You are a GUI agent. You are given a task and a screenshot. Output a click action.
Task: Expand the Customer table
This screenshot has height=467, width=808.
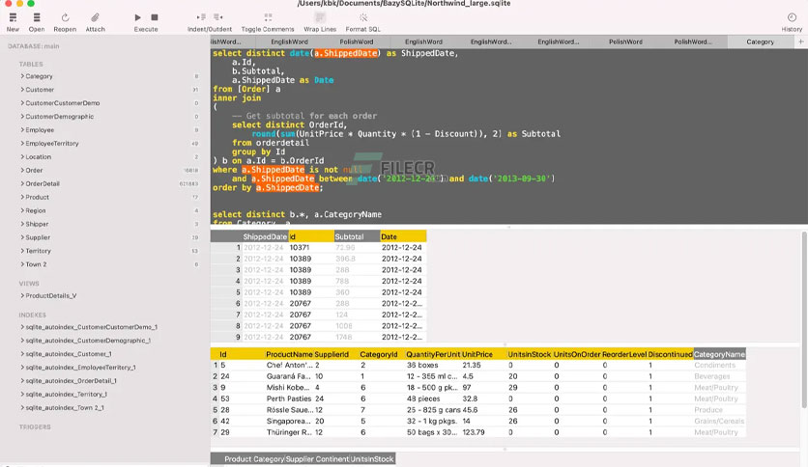(22, 90)
